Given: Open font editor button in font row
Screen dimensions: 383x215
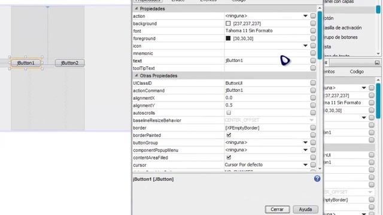Looking at the screenshot, I should tap(313, 31).
